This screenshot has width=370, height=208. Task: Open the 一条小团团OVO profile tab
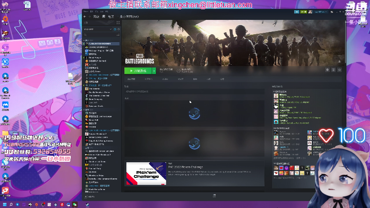[x=129, y=17]
